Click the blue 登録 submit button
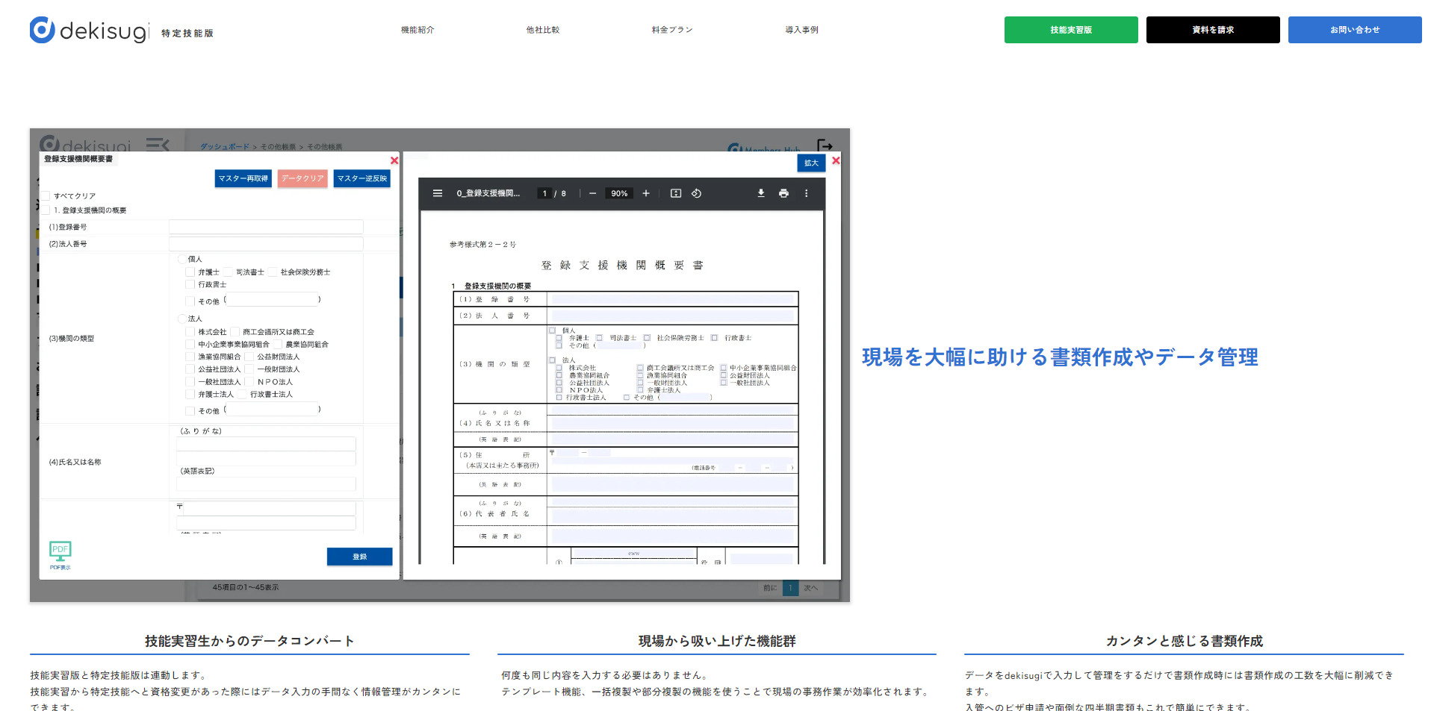Viewport: 1434px width, 711px height. coord(359,557)
